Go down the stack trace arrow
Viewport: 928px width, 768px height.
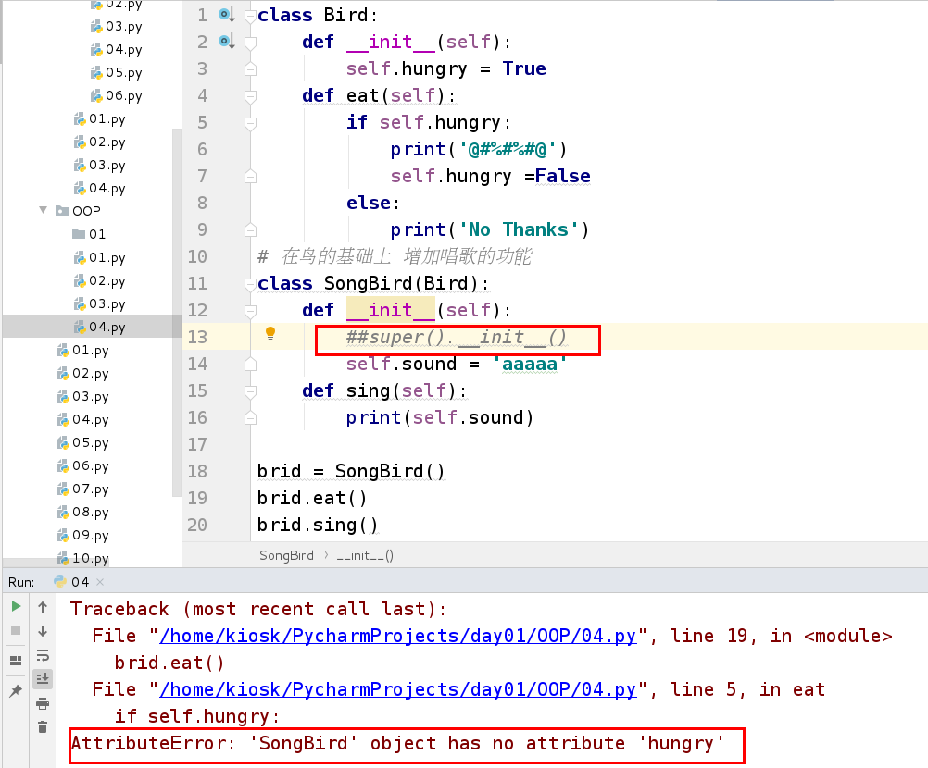pyautogui.click(x=43, y=631)
